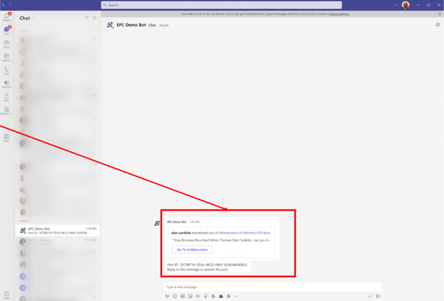
Task: Click the Praise badge icon
Action: pos(206,296)
